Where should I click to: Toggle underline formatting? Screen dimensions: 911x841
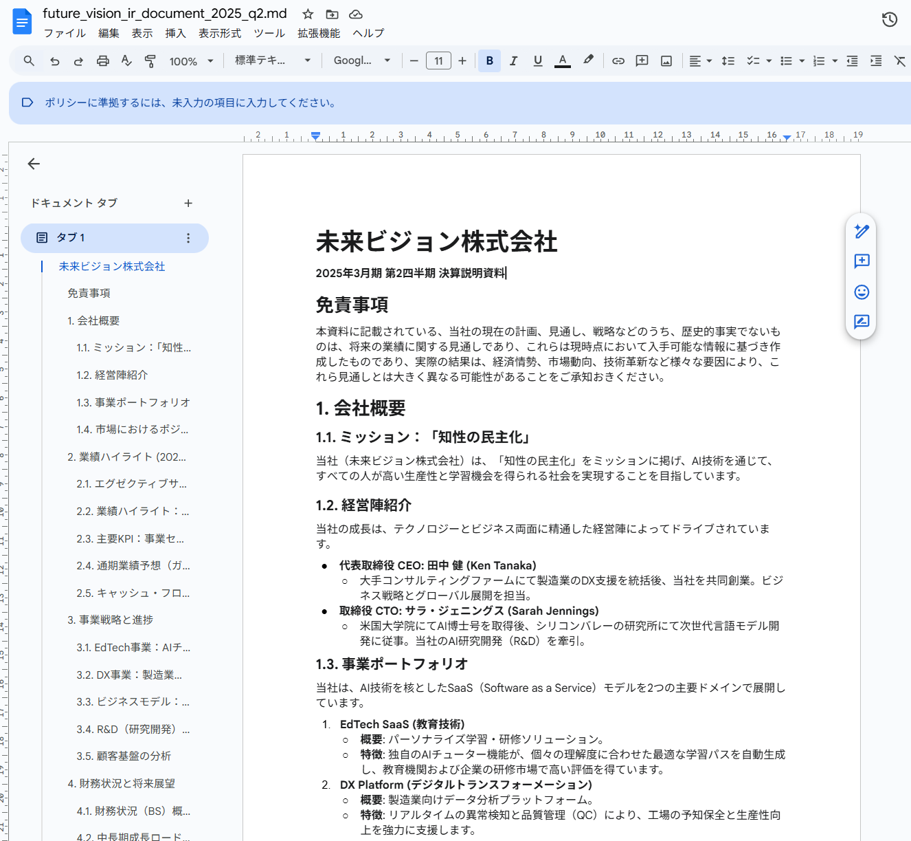coord(537,61)
